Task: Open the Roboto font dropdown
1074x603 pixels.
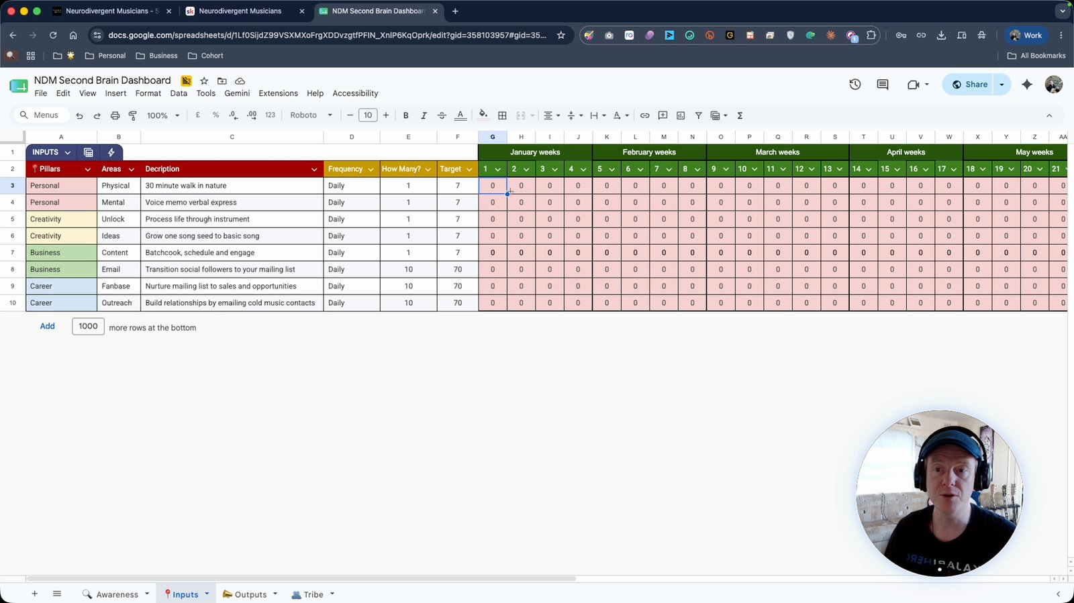Action: 311,115
